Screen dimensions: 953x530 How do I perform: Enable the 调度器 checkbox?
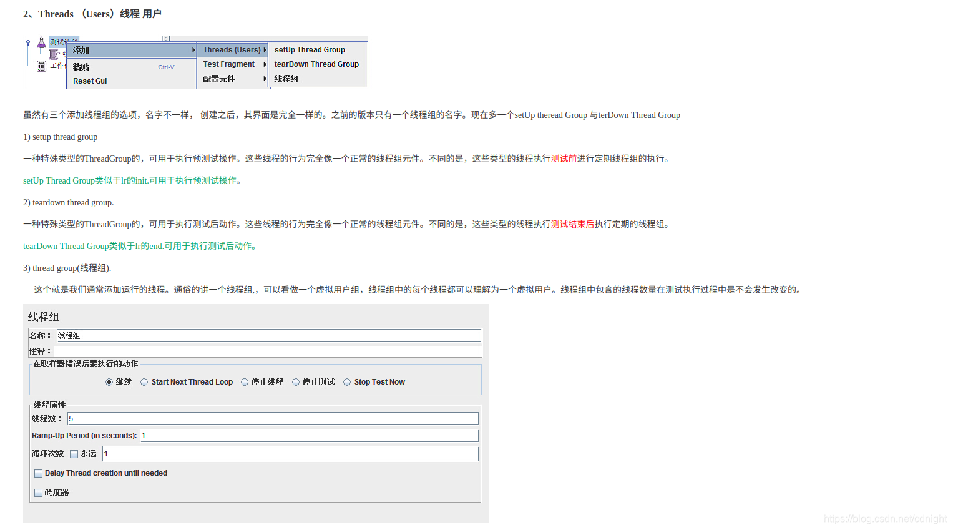(38, 493)
